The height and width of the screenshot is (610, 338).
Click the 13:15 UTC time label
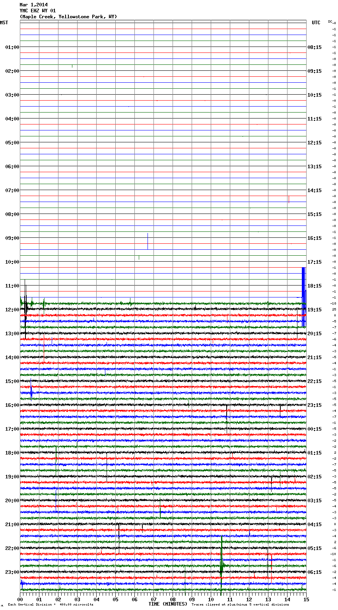[315, 167]
